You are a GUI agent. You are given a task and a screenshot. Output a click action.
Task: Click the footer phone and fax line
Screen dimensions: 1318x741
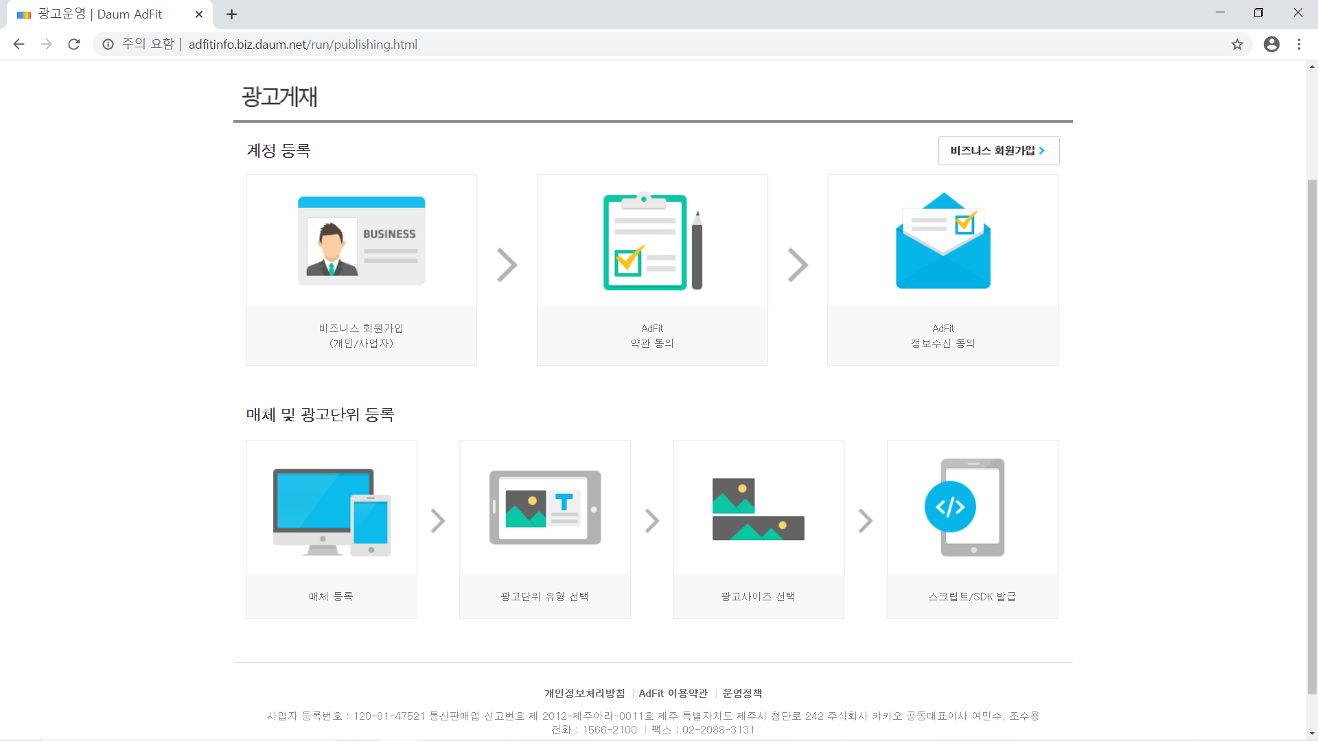[x=653, y=730]
